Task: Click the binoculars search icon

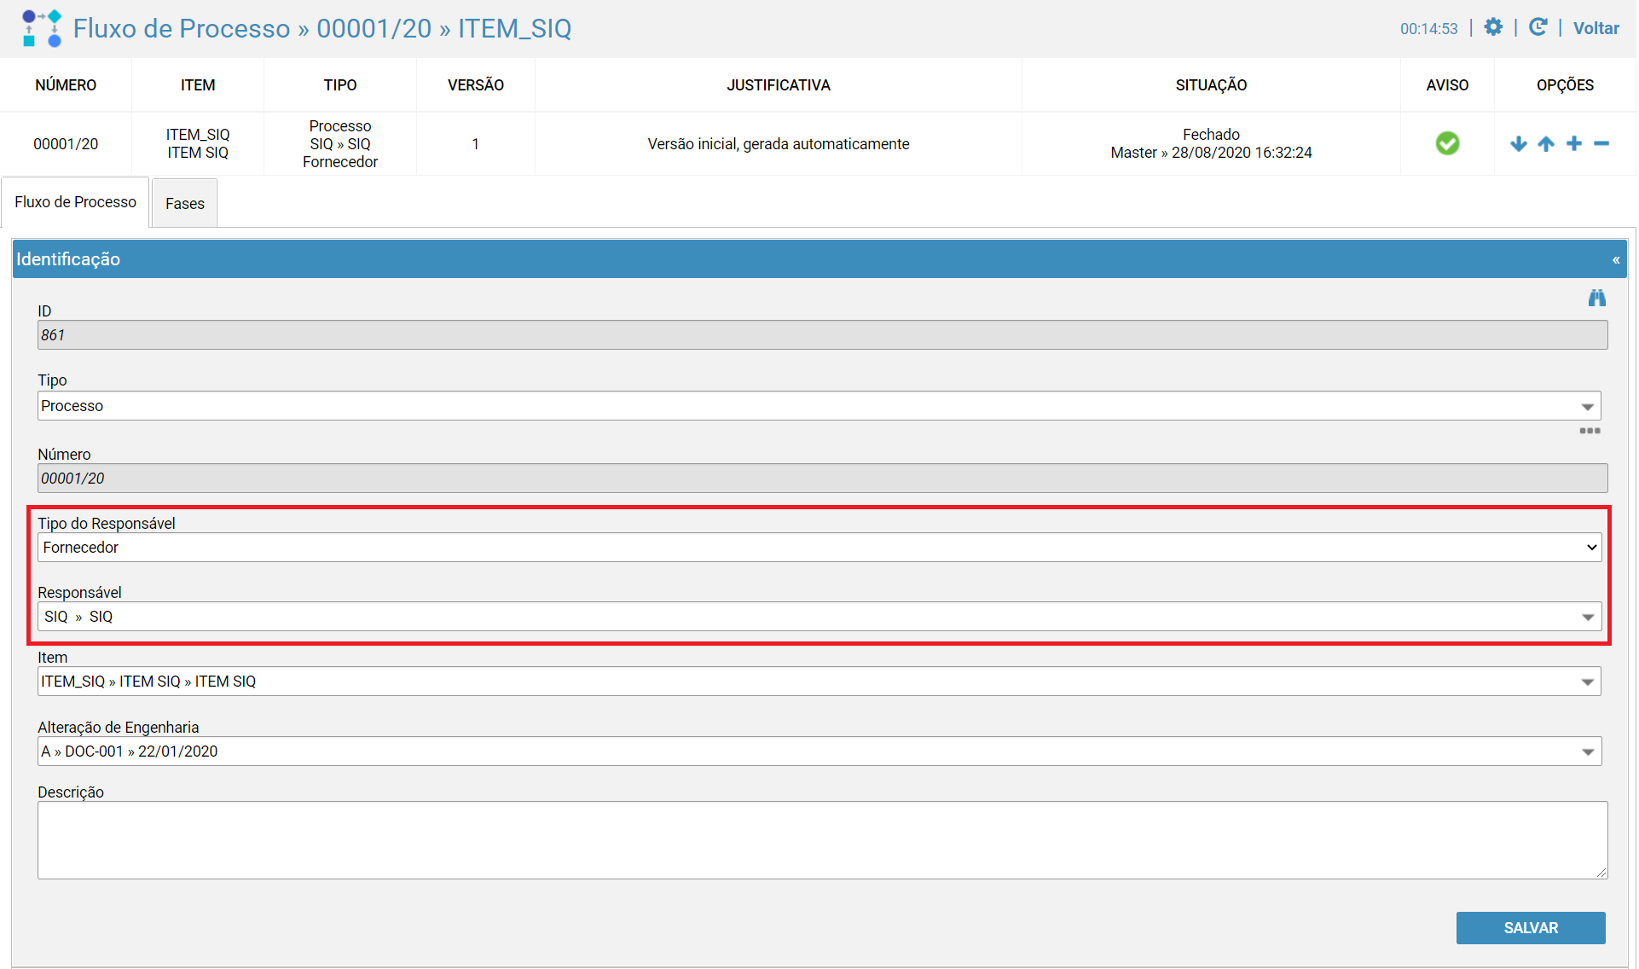Action: [x=1597, y=298]
